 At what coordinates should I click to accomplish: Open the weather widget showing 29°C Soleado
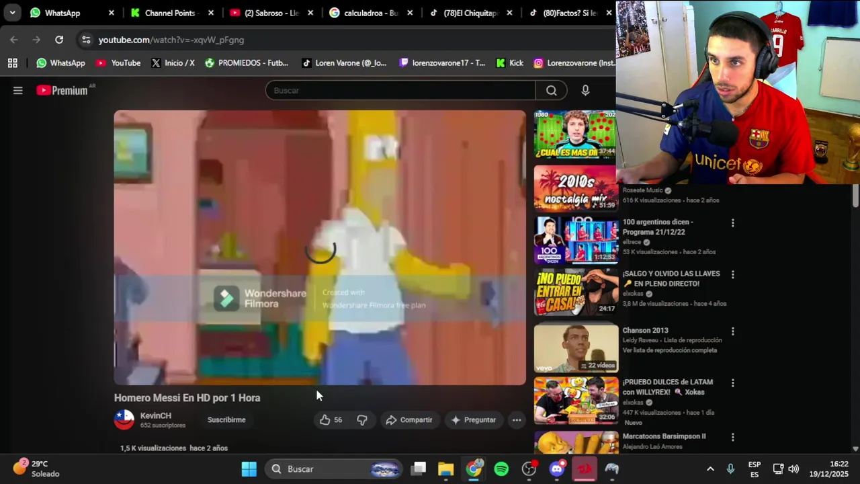tap(37, 469)
